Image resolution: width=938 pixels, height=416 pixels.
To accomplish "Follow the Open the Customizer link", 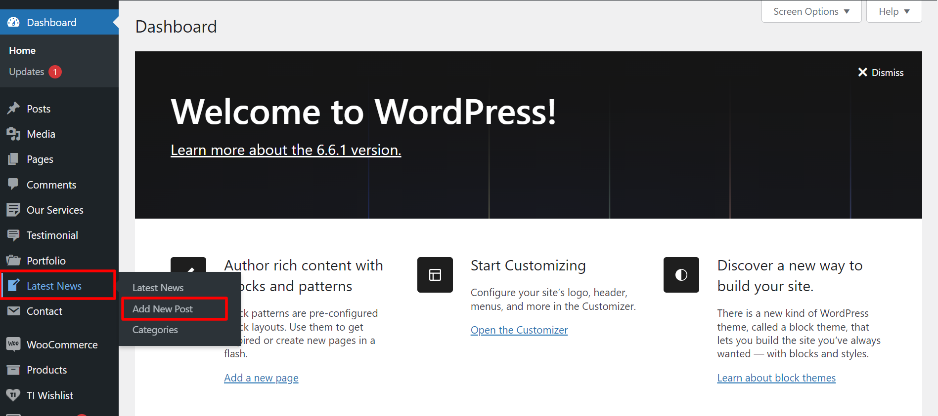I will pos(519,330).
